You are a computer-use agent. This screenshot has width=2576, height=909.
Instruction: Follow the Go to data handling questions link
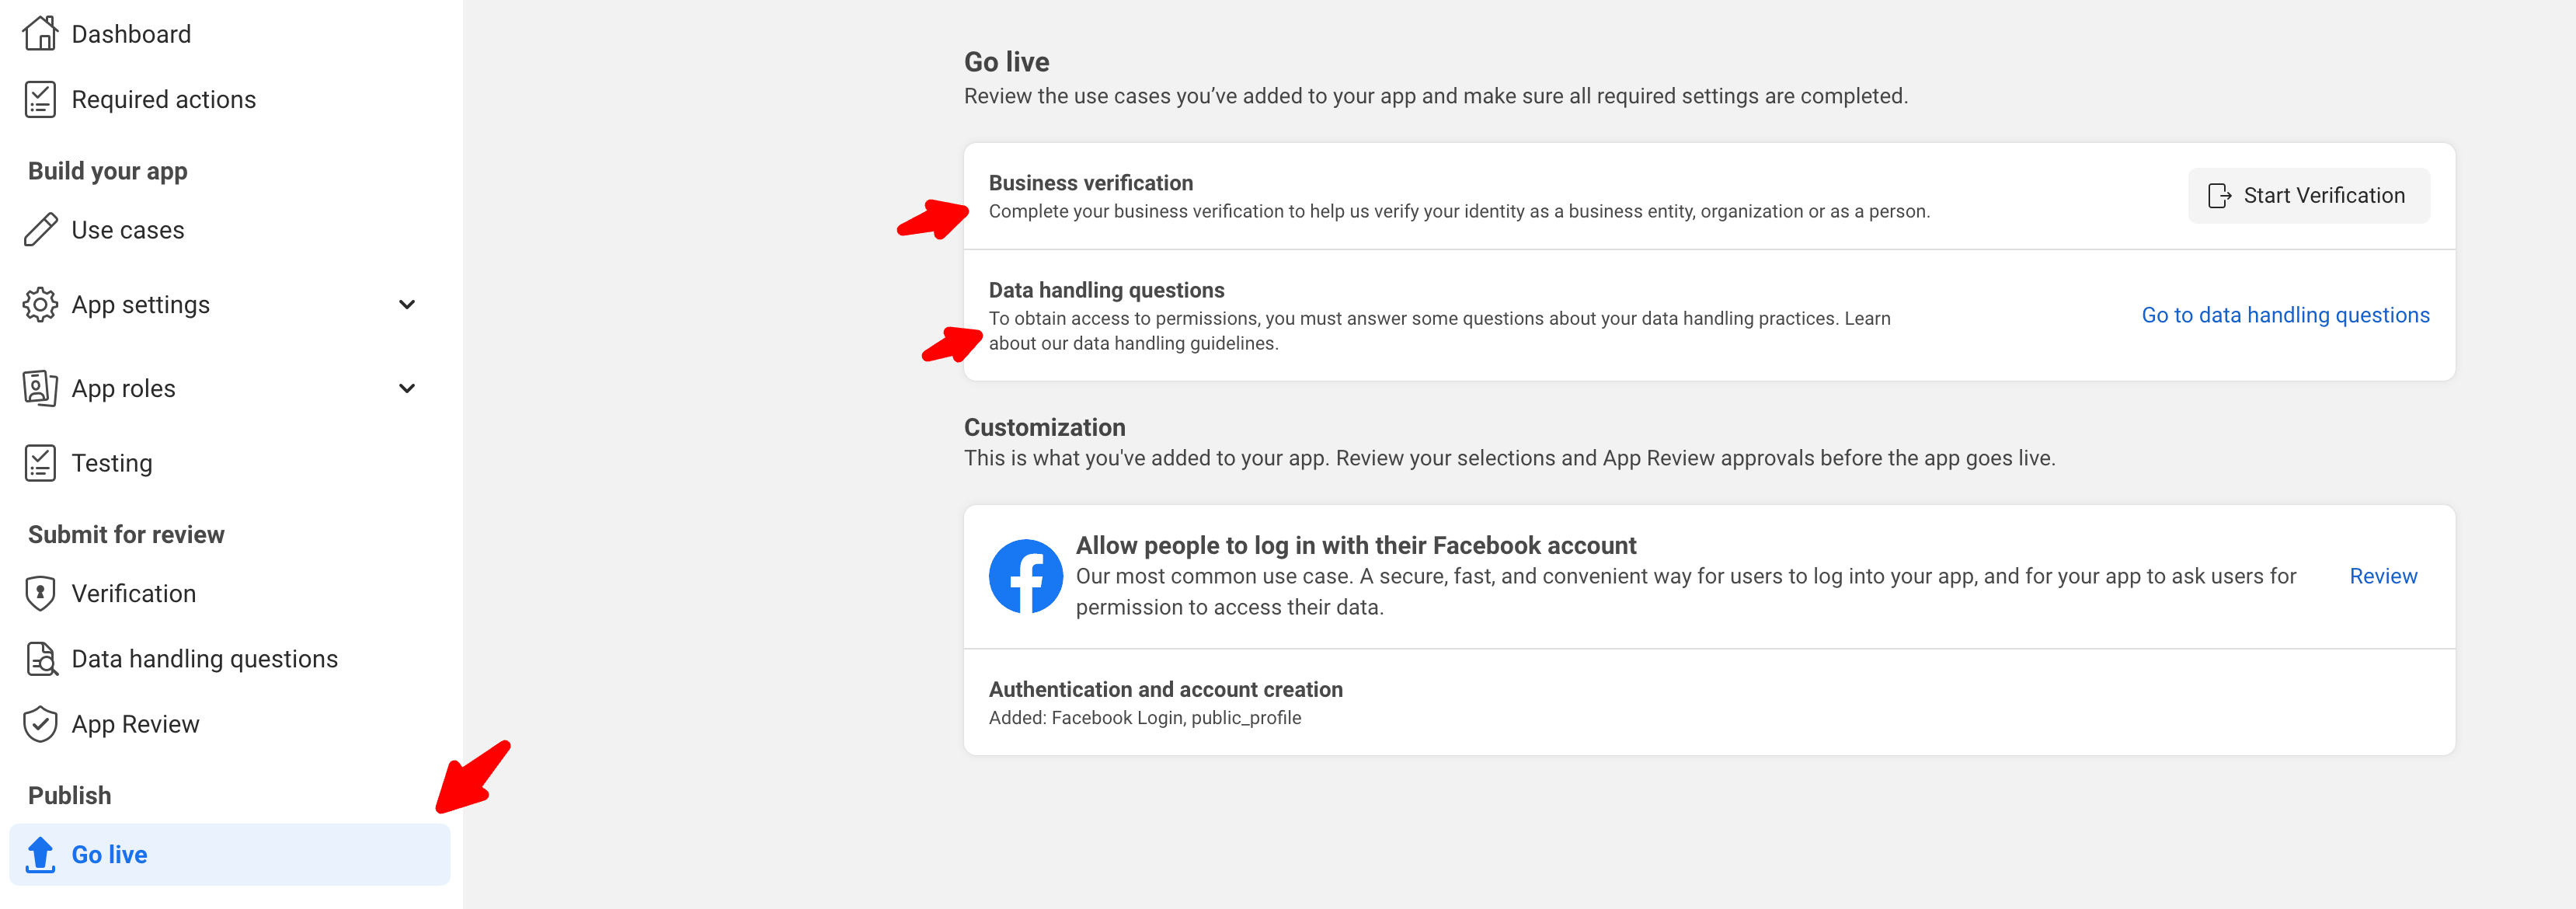click(2285, 315)
